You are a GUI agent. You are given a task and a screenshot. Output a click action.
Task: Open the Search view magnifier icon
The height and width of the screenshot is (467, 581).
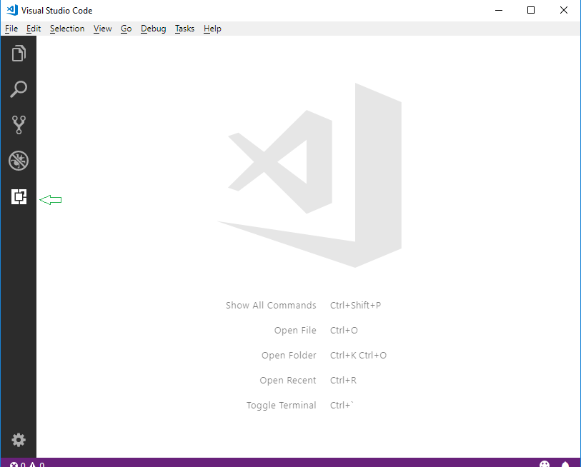pyautogui.click(x=19, y=89)
